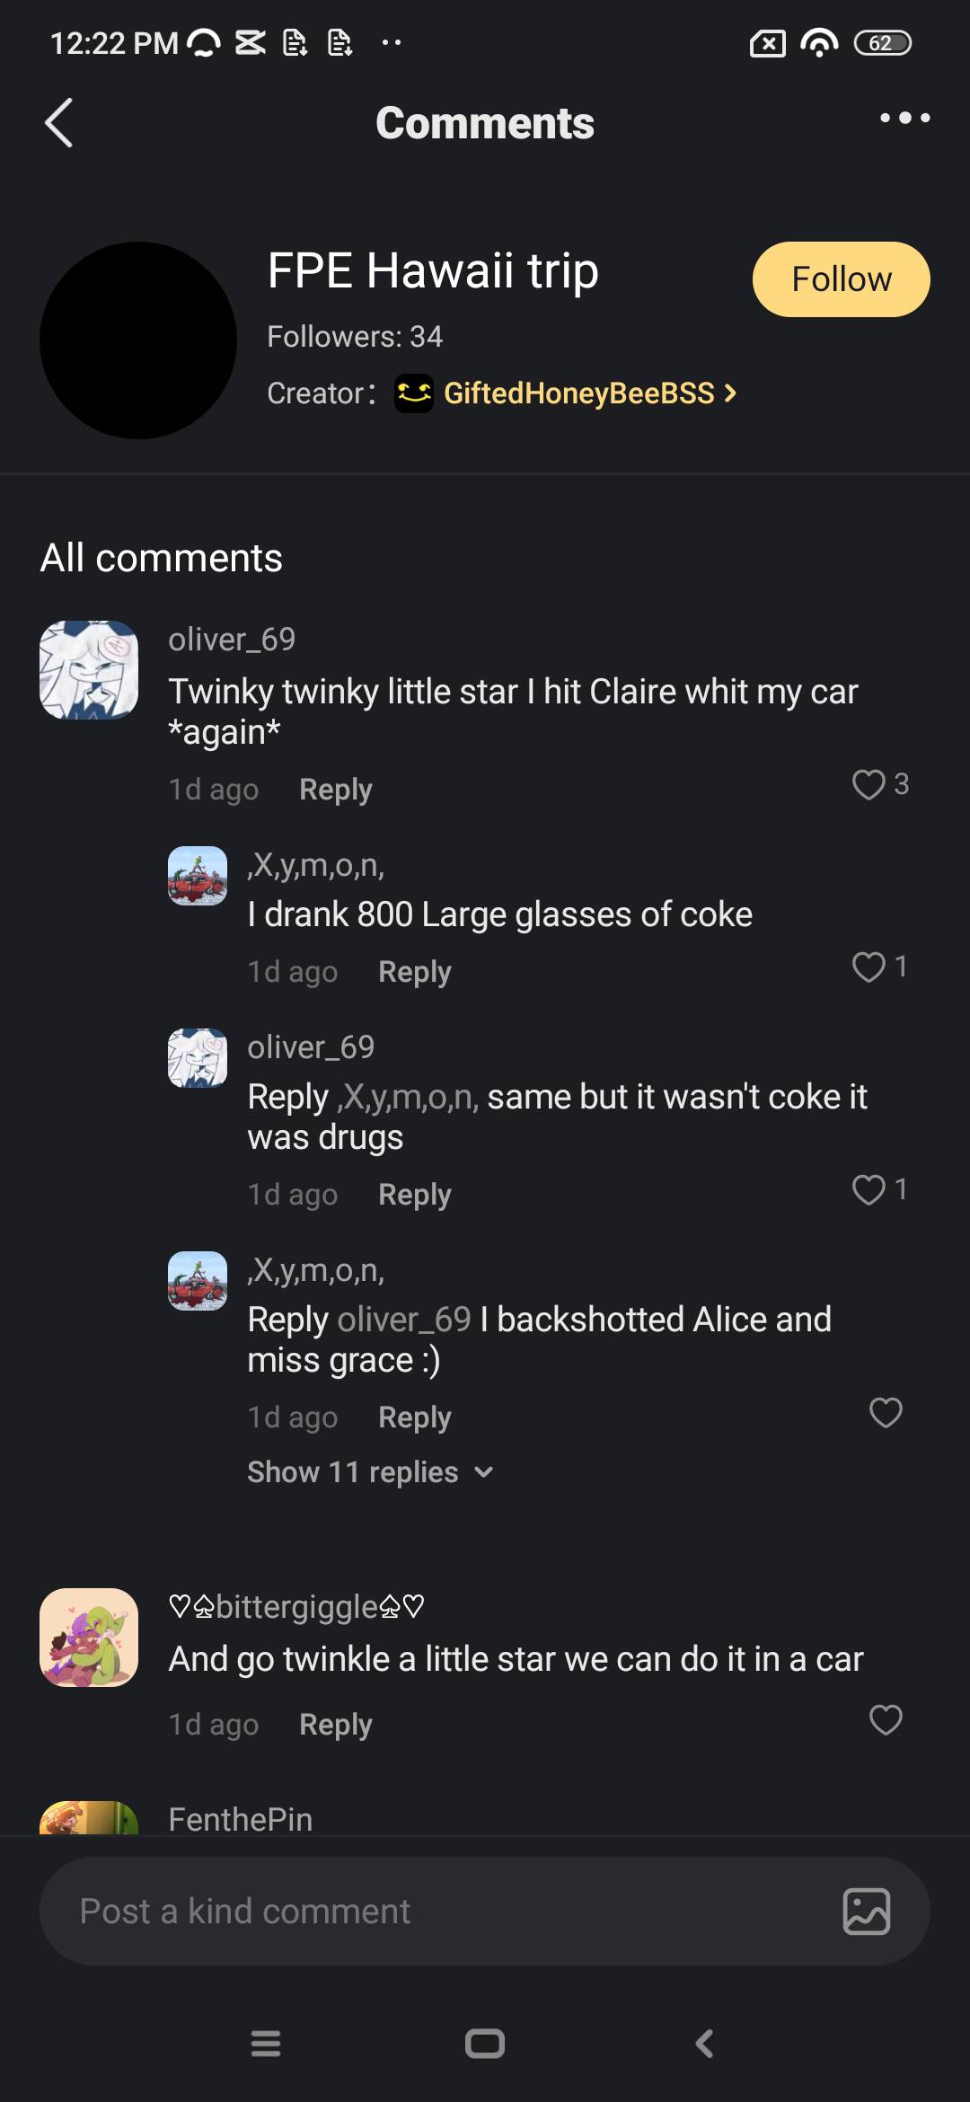This screenshot has width=970, height=2102.
Task: Like bittergiggle's twinkle star comment
Action: click(x=886, y=1719)
